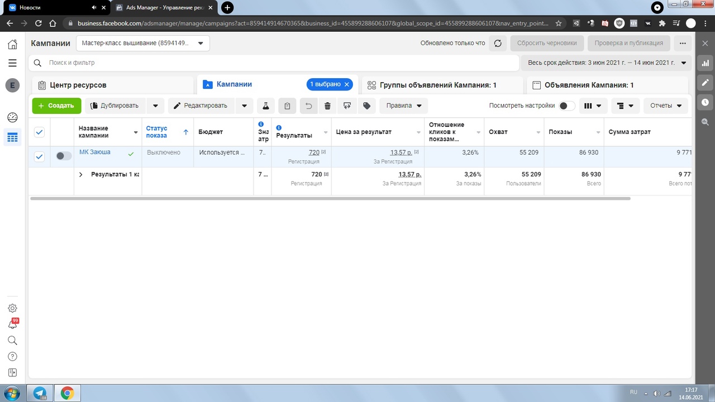
Task: Click the clipboard paste toolbar icon
Action: tap(287, 106)
